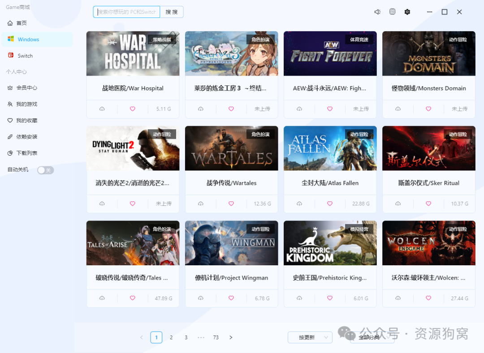Click title 僚机计划/Project Wingman

(x=232, y=277)
